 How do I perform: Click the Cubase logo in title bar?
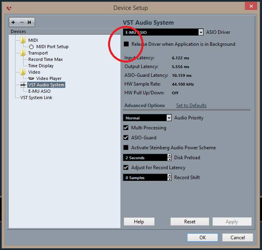9,8
